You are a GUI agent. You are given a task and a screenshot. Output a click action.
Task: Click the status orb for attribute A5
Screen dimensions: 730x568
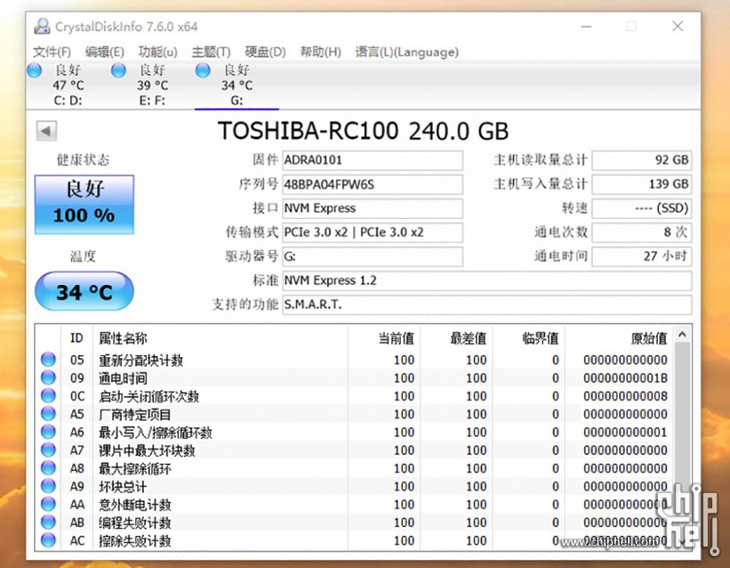[x=48, y=414]
